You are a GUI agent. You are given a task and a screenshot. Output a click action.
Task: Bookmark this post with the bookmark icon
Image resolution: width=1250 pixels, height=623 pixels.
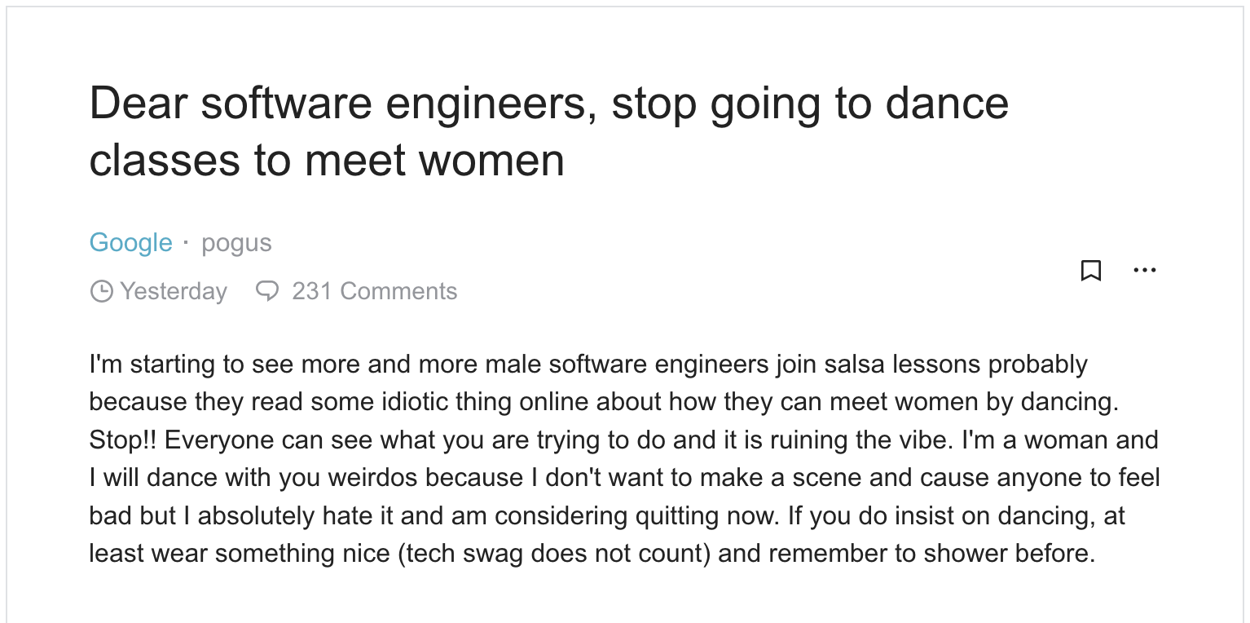point(1090,270)
